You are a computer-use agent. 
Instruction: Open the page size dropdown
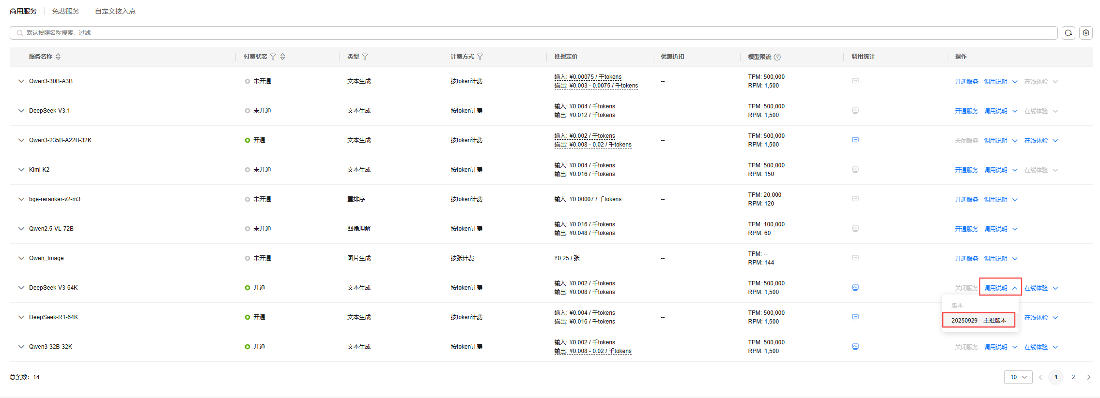click(x=1018, y=377)
